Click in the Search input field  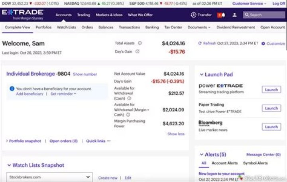[x=264, y=15]
